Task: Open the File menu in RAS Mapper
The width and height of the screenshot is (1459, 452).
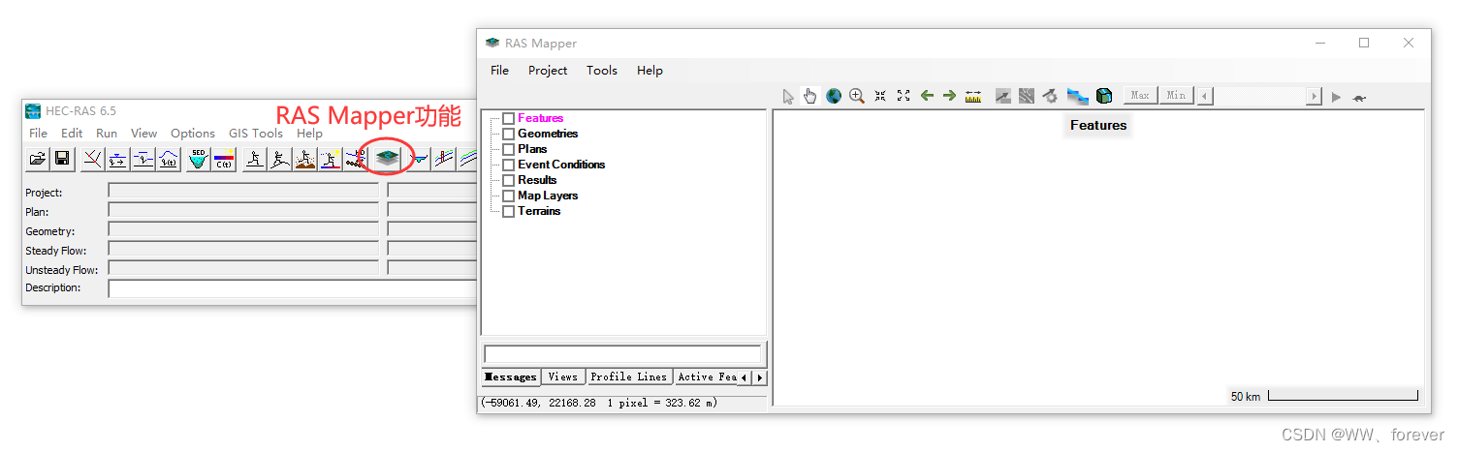Action: pyautogui.click(x=499, y=70)
